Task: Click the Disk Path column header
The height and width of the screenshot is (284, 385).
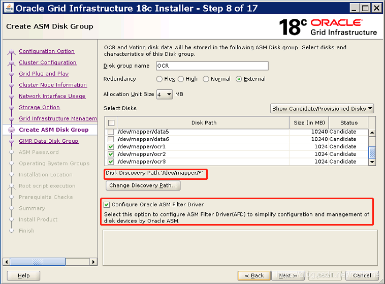Action: (204, 122)
